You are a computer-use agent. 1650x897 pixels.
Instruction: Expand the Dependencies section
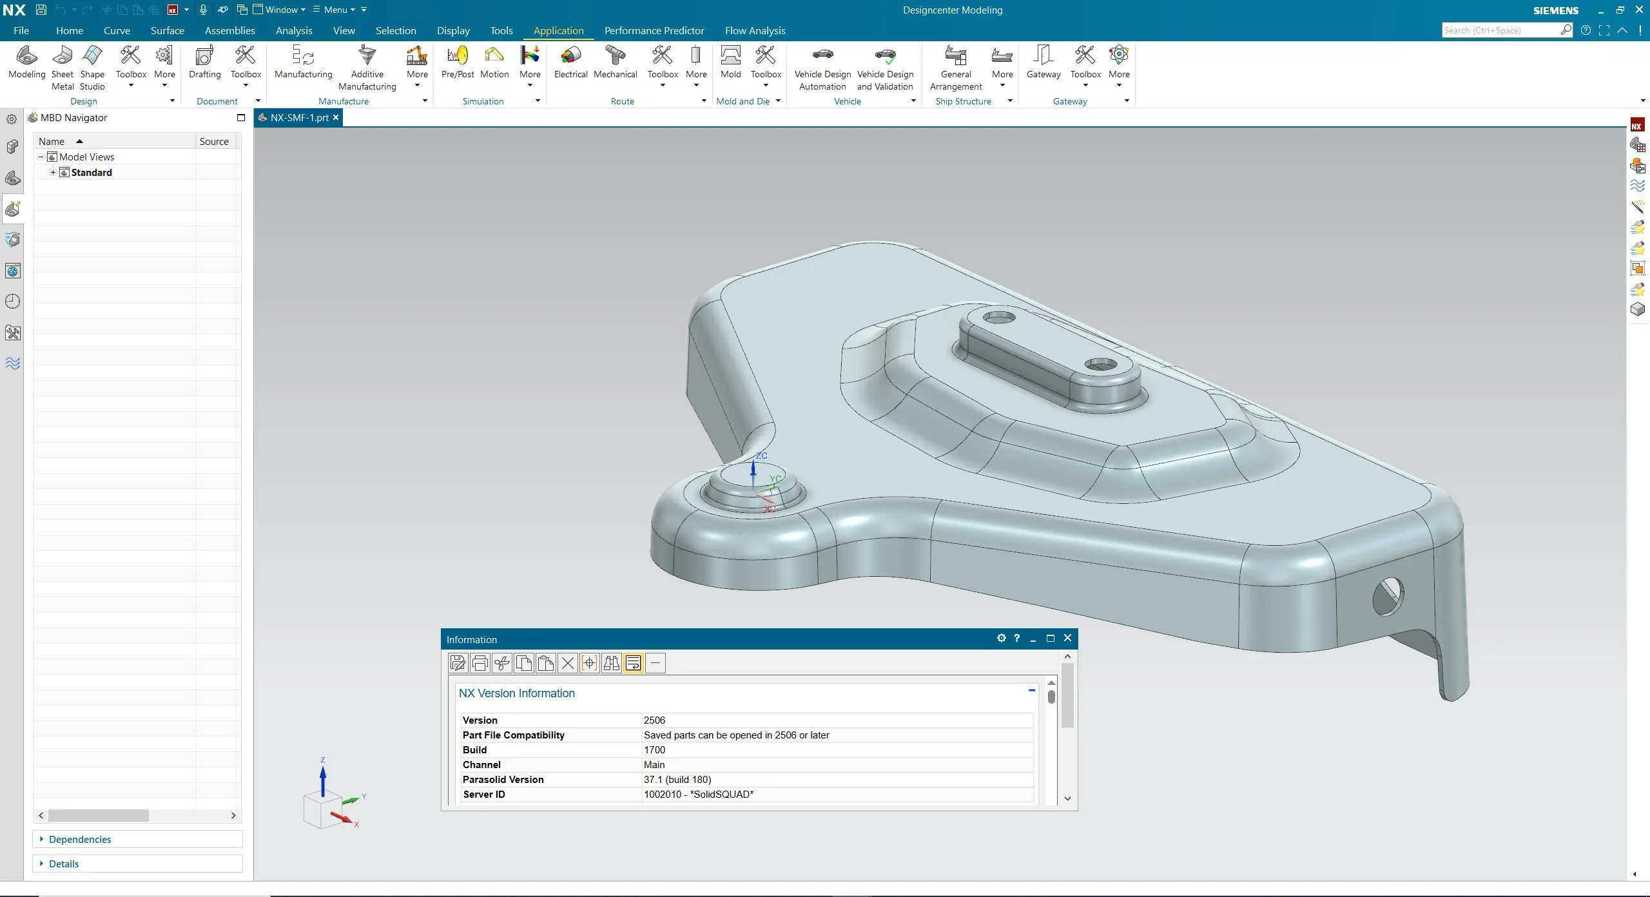click(x=137, y=839)
